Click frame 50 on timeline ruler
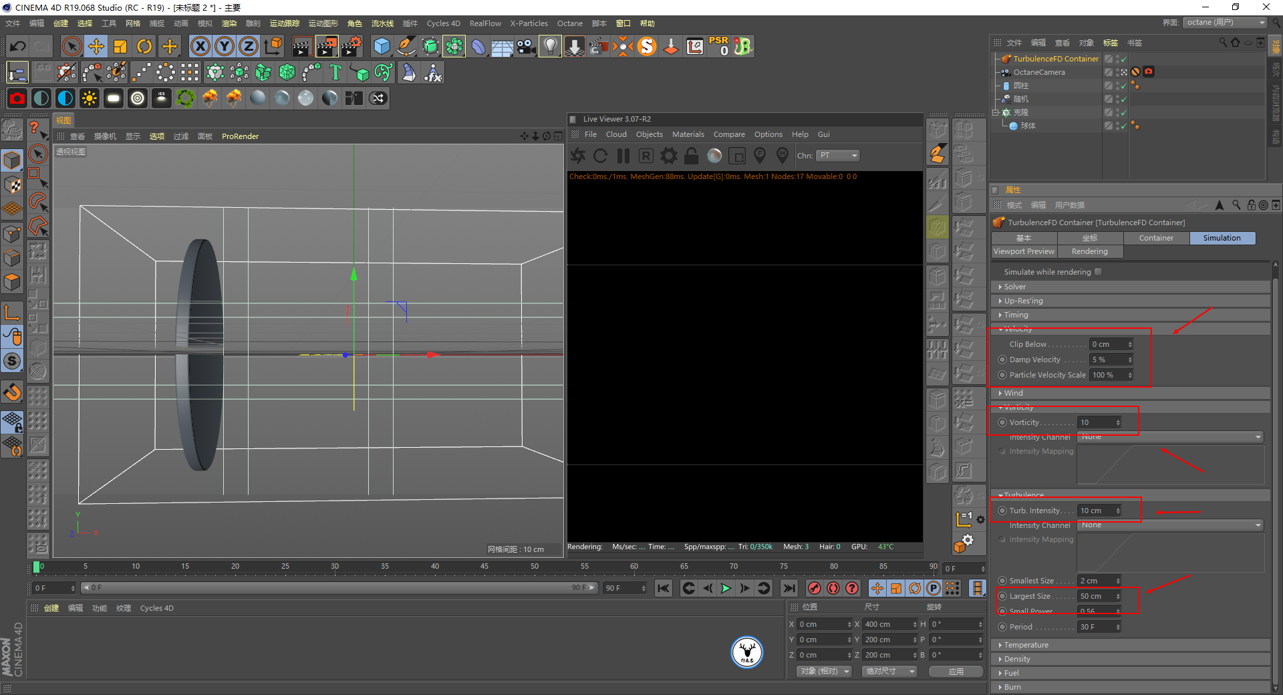This screenshot has height=695, width=1283. 535,567
